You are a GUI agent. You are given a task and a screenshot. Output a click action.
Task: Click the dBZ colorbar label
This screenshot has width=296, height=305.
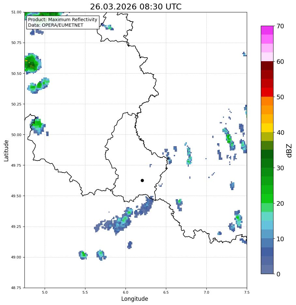(289, 151)
